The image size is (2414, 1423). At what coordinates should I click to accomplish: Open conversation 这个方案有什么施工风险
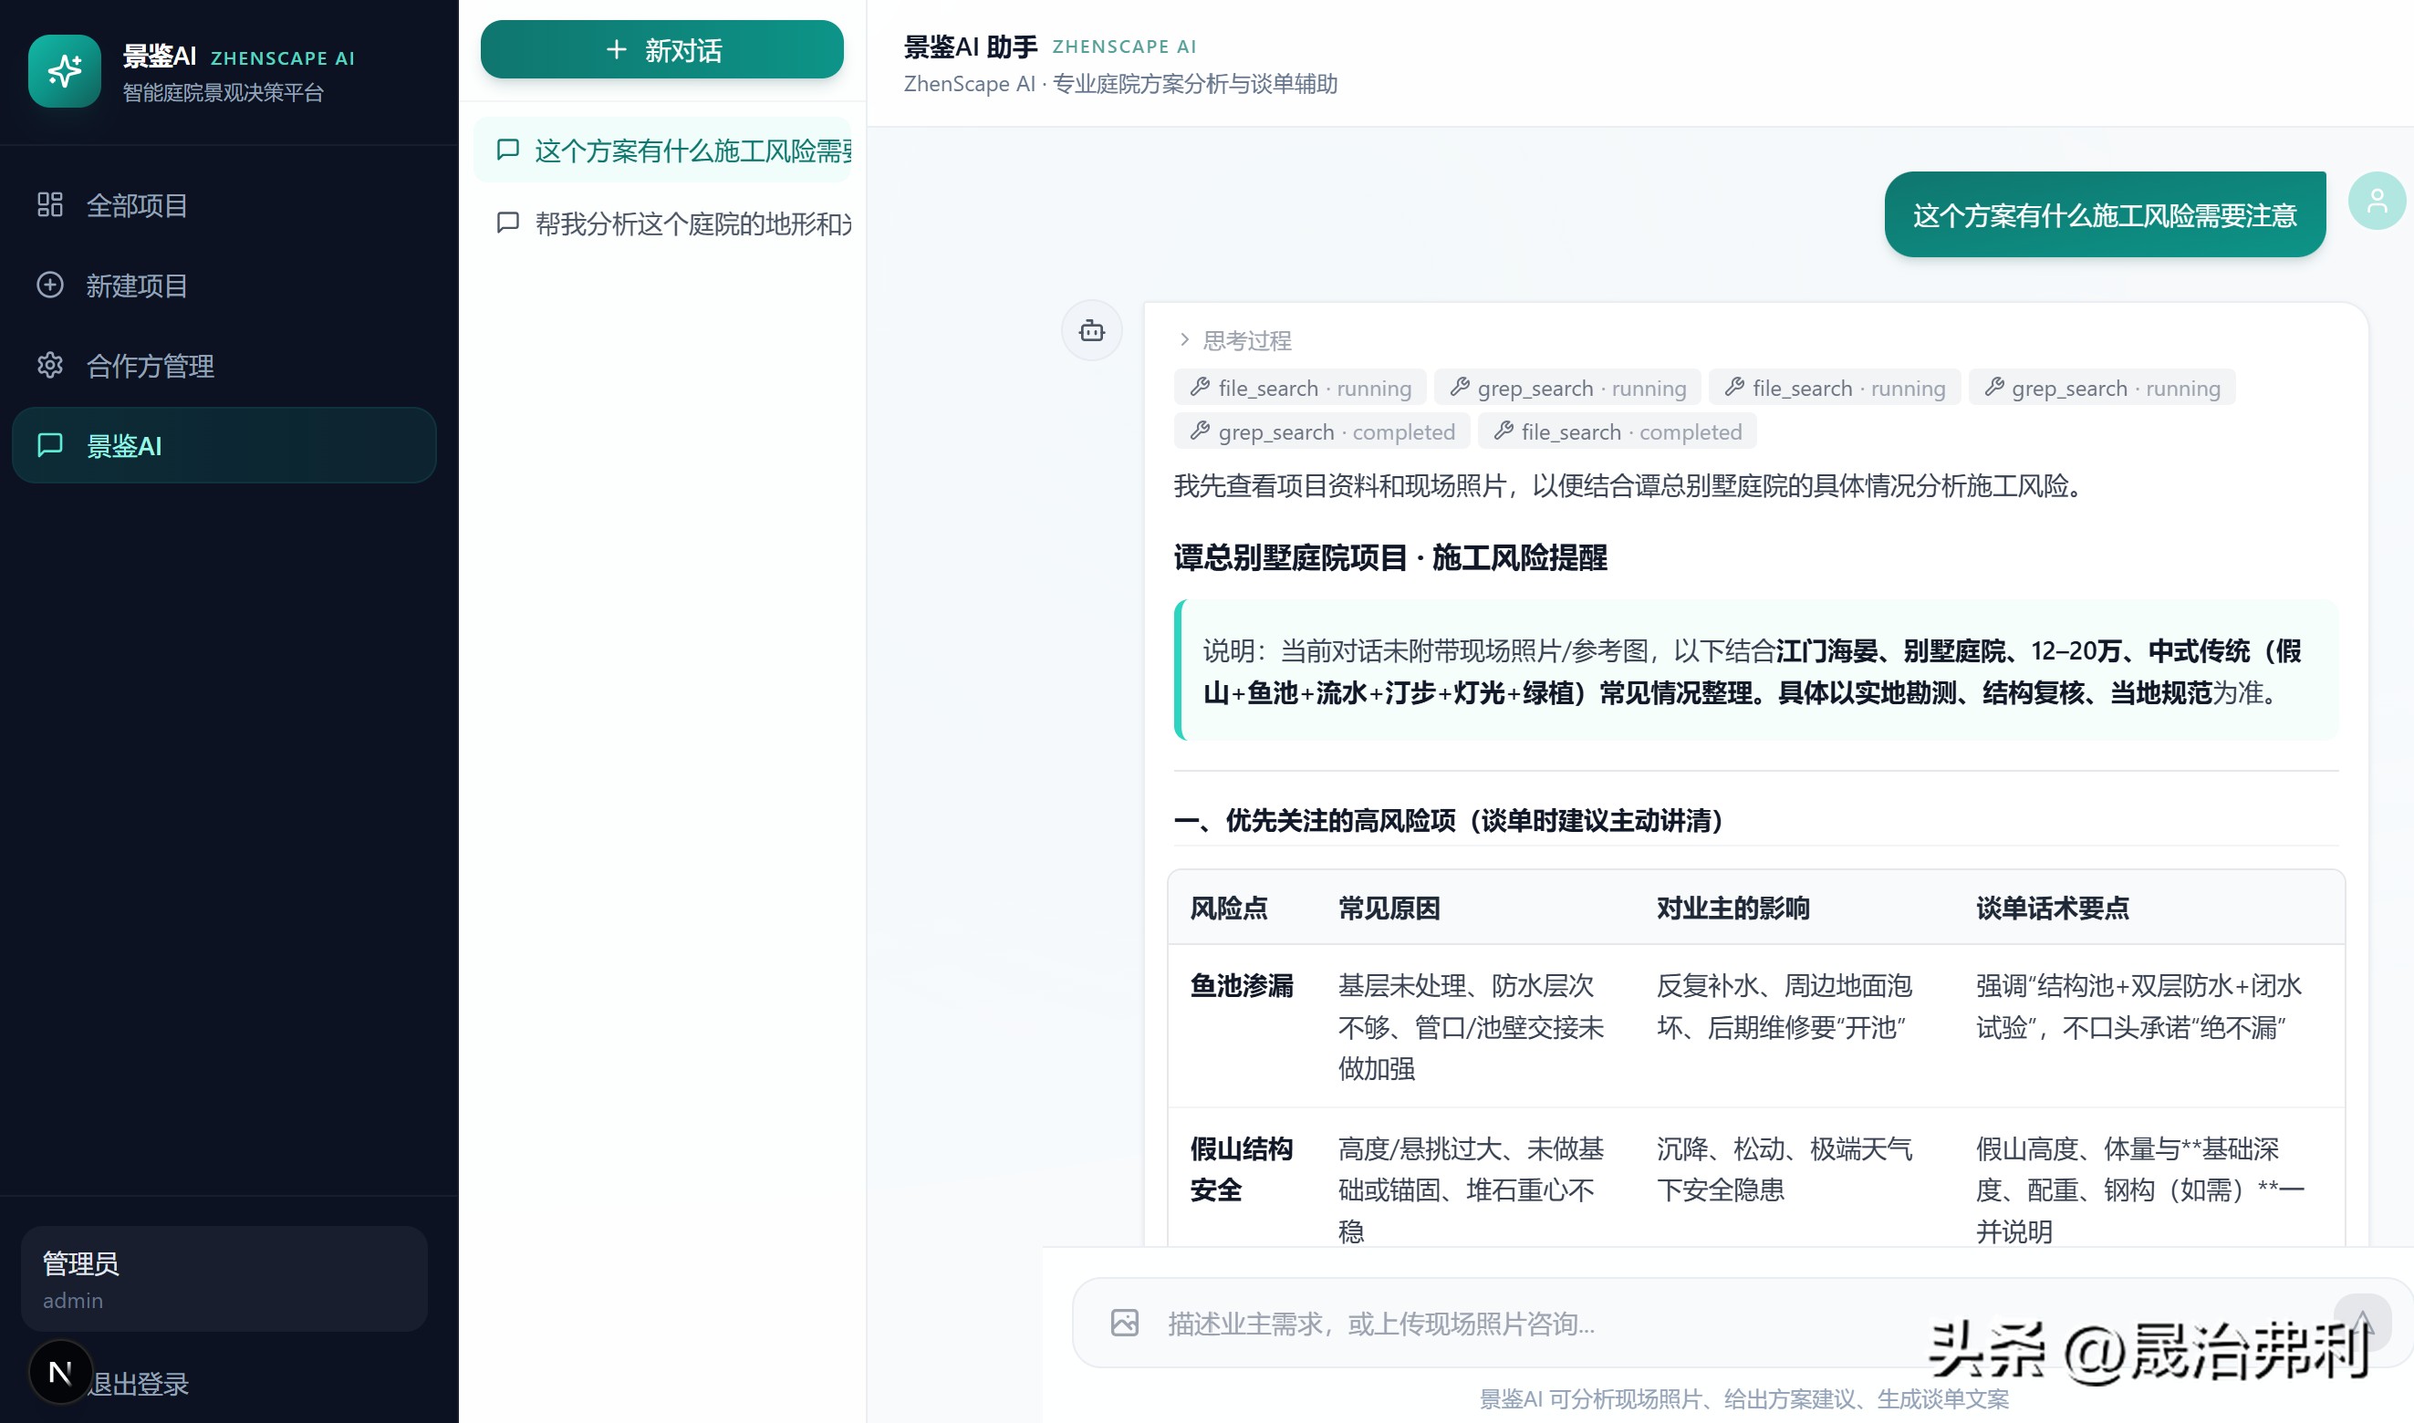662,151
